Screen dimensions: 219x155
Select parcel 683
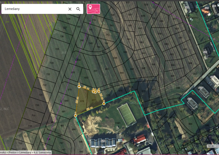[62, 126]
